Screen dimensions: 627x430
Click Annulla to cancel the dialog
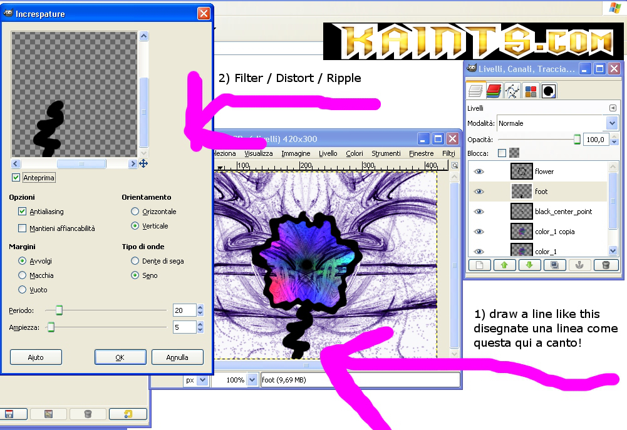pos(177,357)
